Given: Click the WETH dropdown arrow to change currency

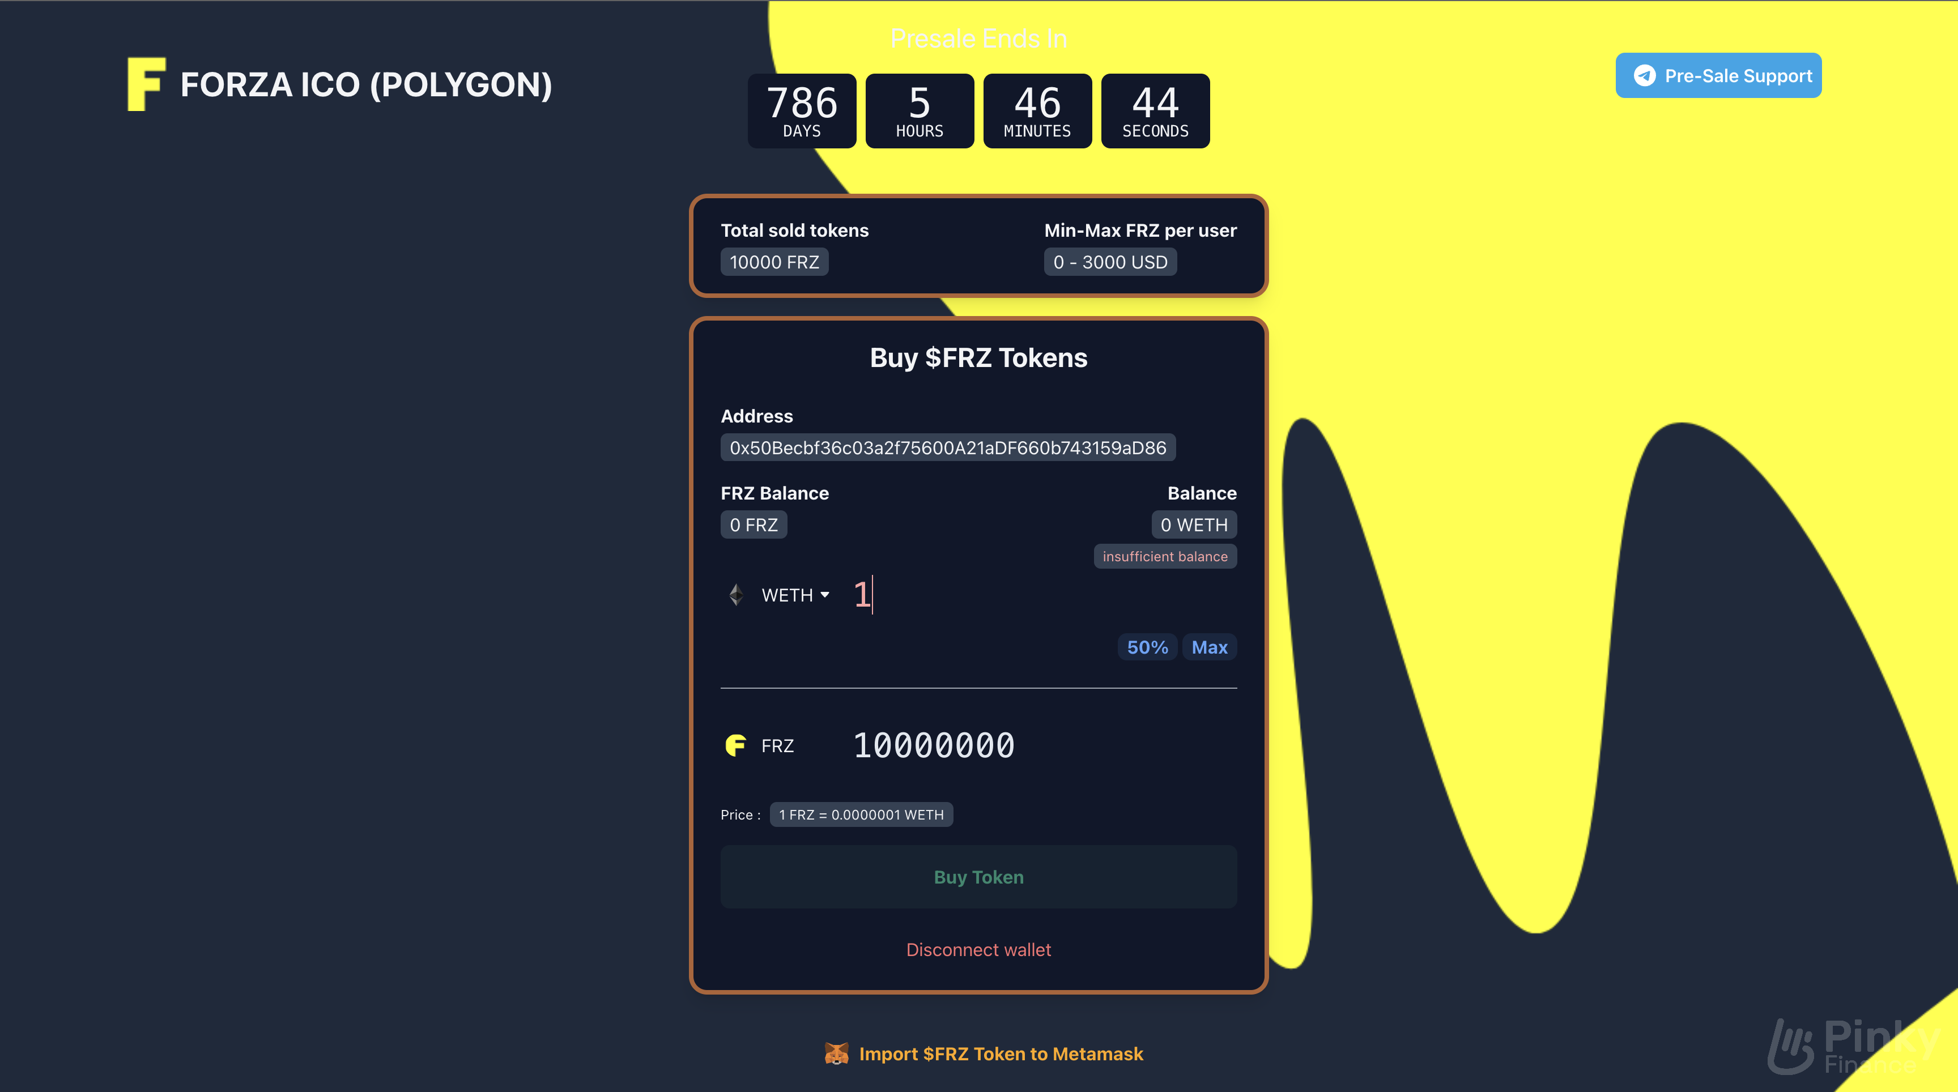Looking at the screenshot, I should click(x=823, y=593).
